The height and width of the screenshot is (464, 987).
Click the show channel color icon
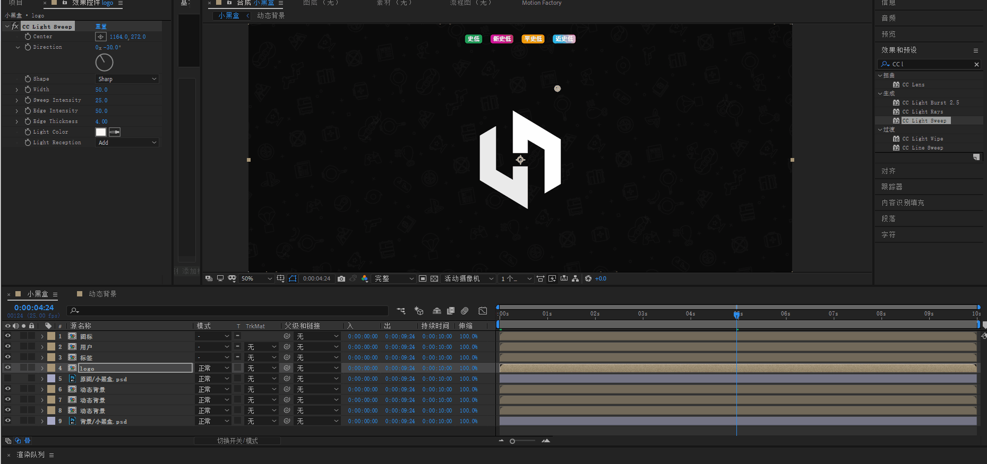[365, 278]
